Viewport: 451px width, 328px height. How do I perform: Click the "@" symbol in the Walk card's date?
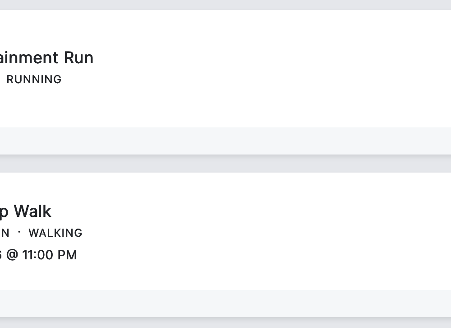click(12, 255)
